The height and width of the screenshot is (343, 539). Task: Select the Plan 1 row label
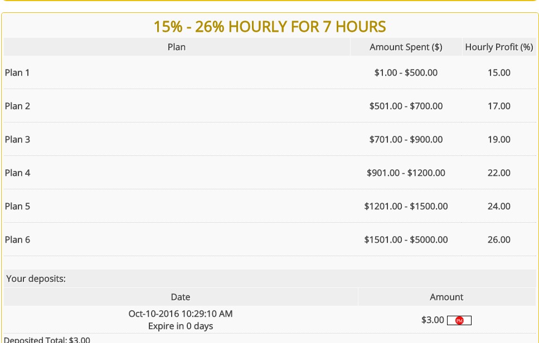pyautogui.click(x=17, y=72)
